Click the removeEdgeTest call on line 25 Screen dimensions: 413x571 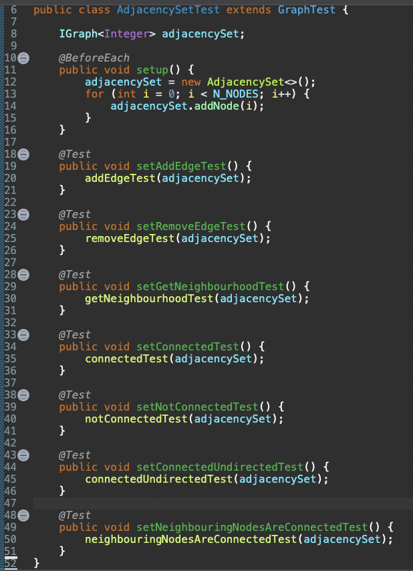(x=130, y=238)
